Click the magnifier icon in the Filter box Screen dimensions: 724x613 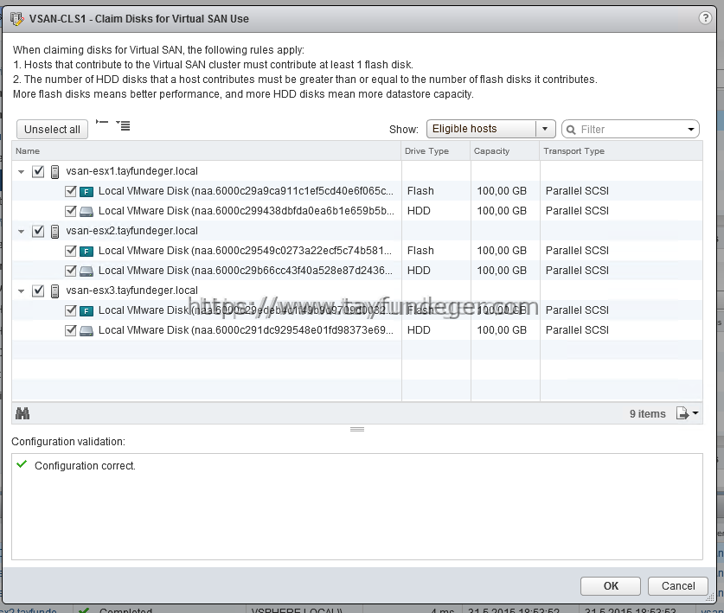(571, 130)
